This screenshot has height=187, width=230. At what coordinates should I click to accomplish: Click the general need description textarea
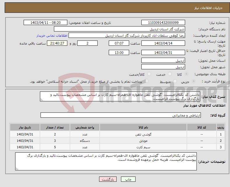pos(120,96)
